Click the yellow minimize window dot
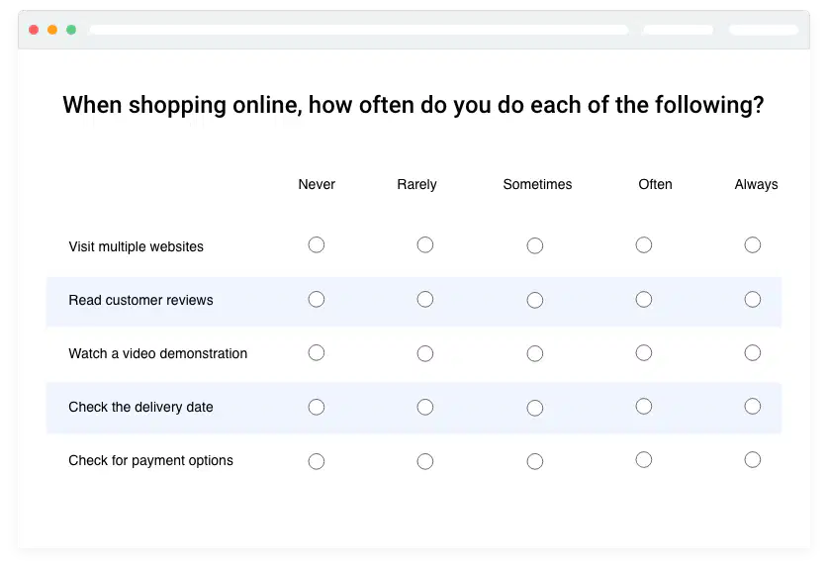 point(52,30)
